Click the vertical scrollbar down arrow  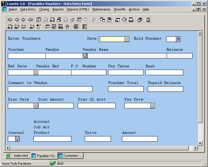point(200,143)
